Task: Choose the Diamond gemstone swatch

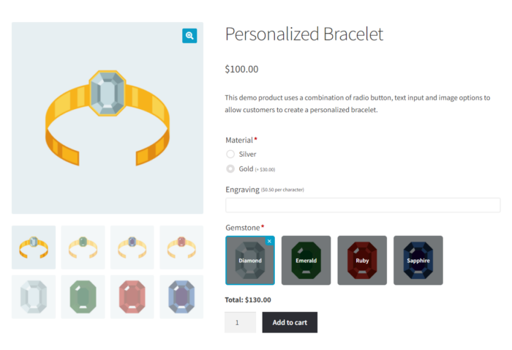Action: coord(249,260)
